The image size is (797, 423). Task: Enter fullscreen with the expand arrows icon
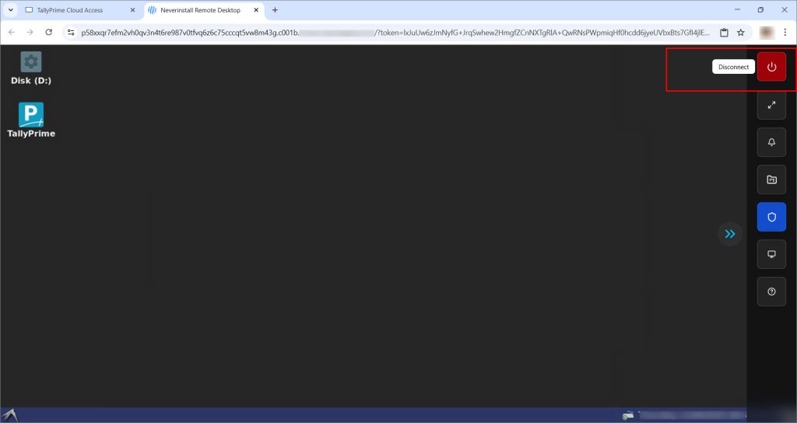(771, 105)
